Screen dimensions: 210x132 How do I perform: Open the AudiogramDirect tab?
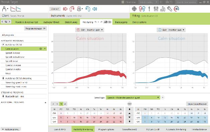click(x=51, y=22)
